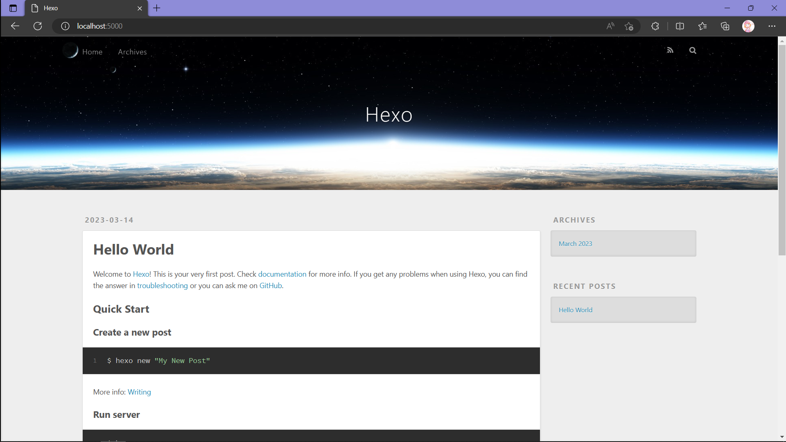Image resolution: width=786 pixels, height=442 pixels.
Task: Click the browser Extensions icon
Action: coord(655,26)
